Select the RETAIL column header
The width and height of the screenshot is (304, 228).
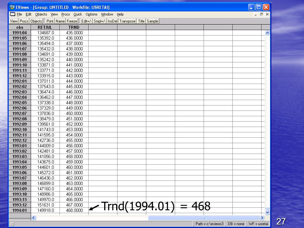(x=45, y=27)
